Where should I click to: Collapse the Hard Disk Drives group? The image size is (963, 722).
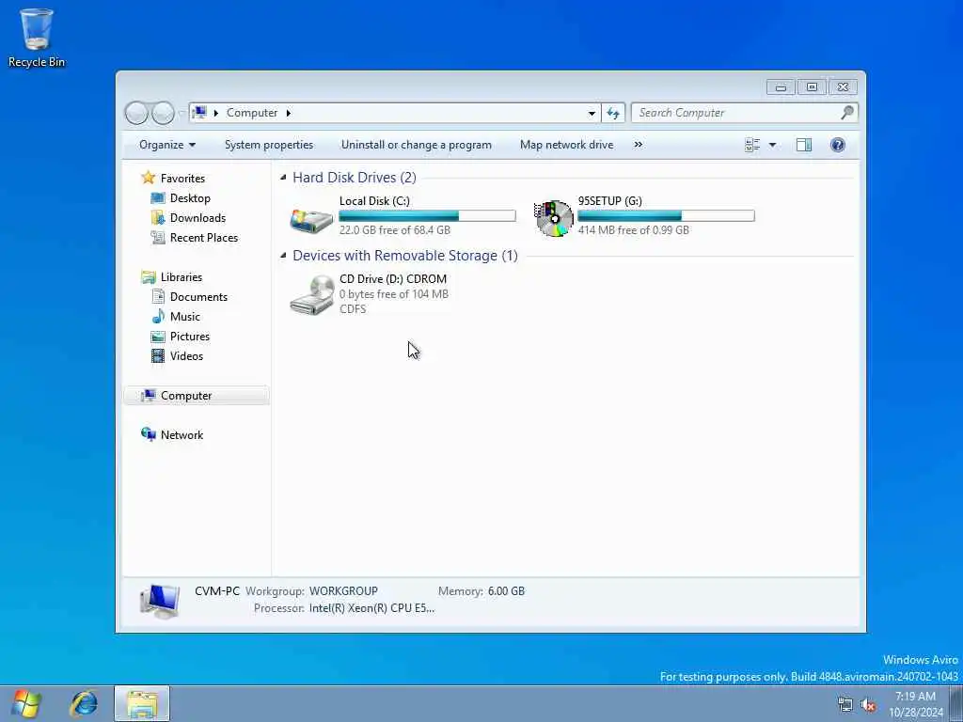click(x=283, y=178)
